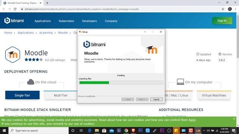Open the Applications menu in the site header
The height and width of the screenshot is (134, 239).
(x=43, y=21)
